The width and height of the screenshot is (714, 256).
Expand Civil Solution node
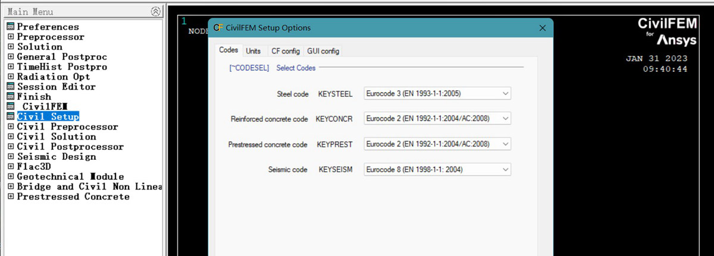click(x=10, y=137)
